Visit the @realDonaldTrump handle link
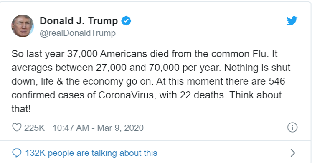 point(78,33)
